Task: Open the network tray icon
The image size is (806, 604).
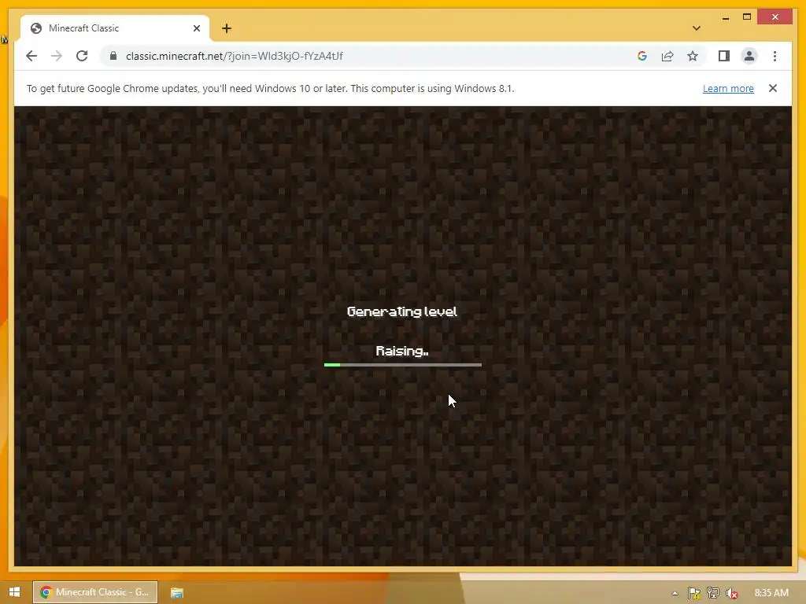Action: tap(713, 593)
